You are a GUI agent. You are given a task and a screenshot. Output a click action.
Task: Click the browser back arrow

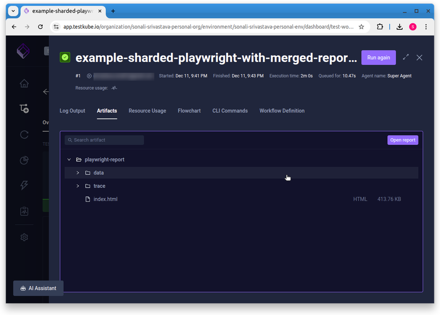pos(14,27)
